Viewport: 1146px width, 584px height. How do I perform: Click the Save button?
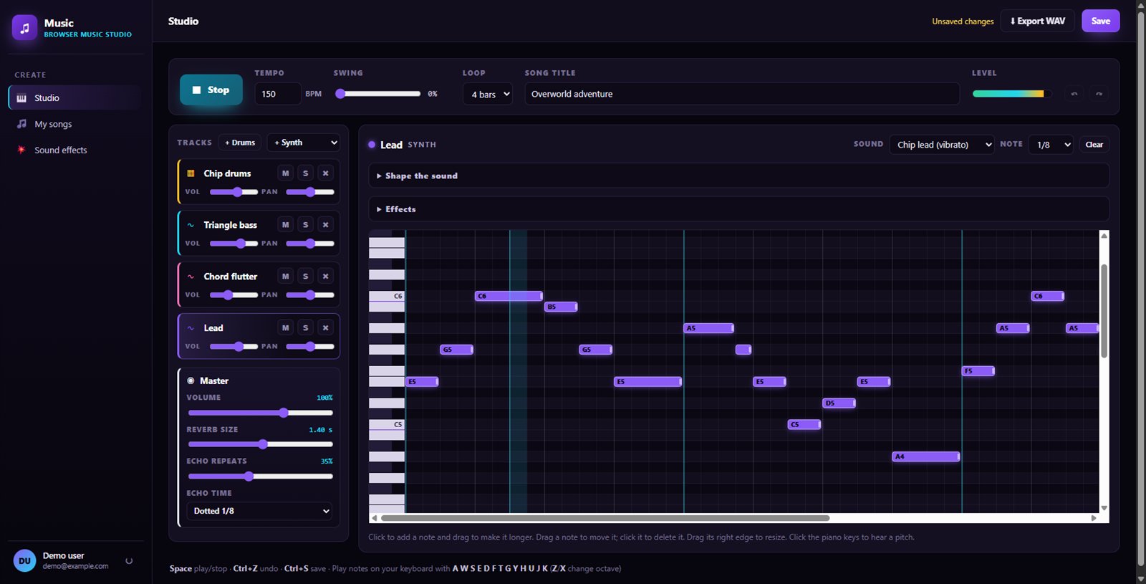point(1100,21)
